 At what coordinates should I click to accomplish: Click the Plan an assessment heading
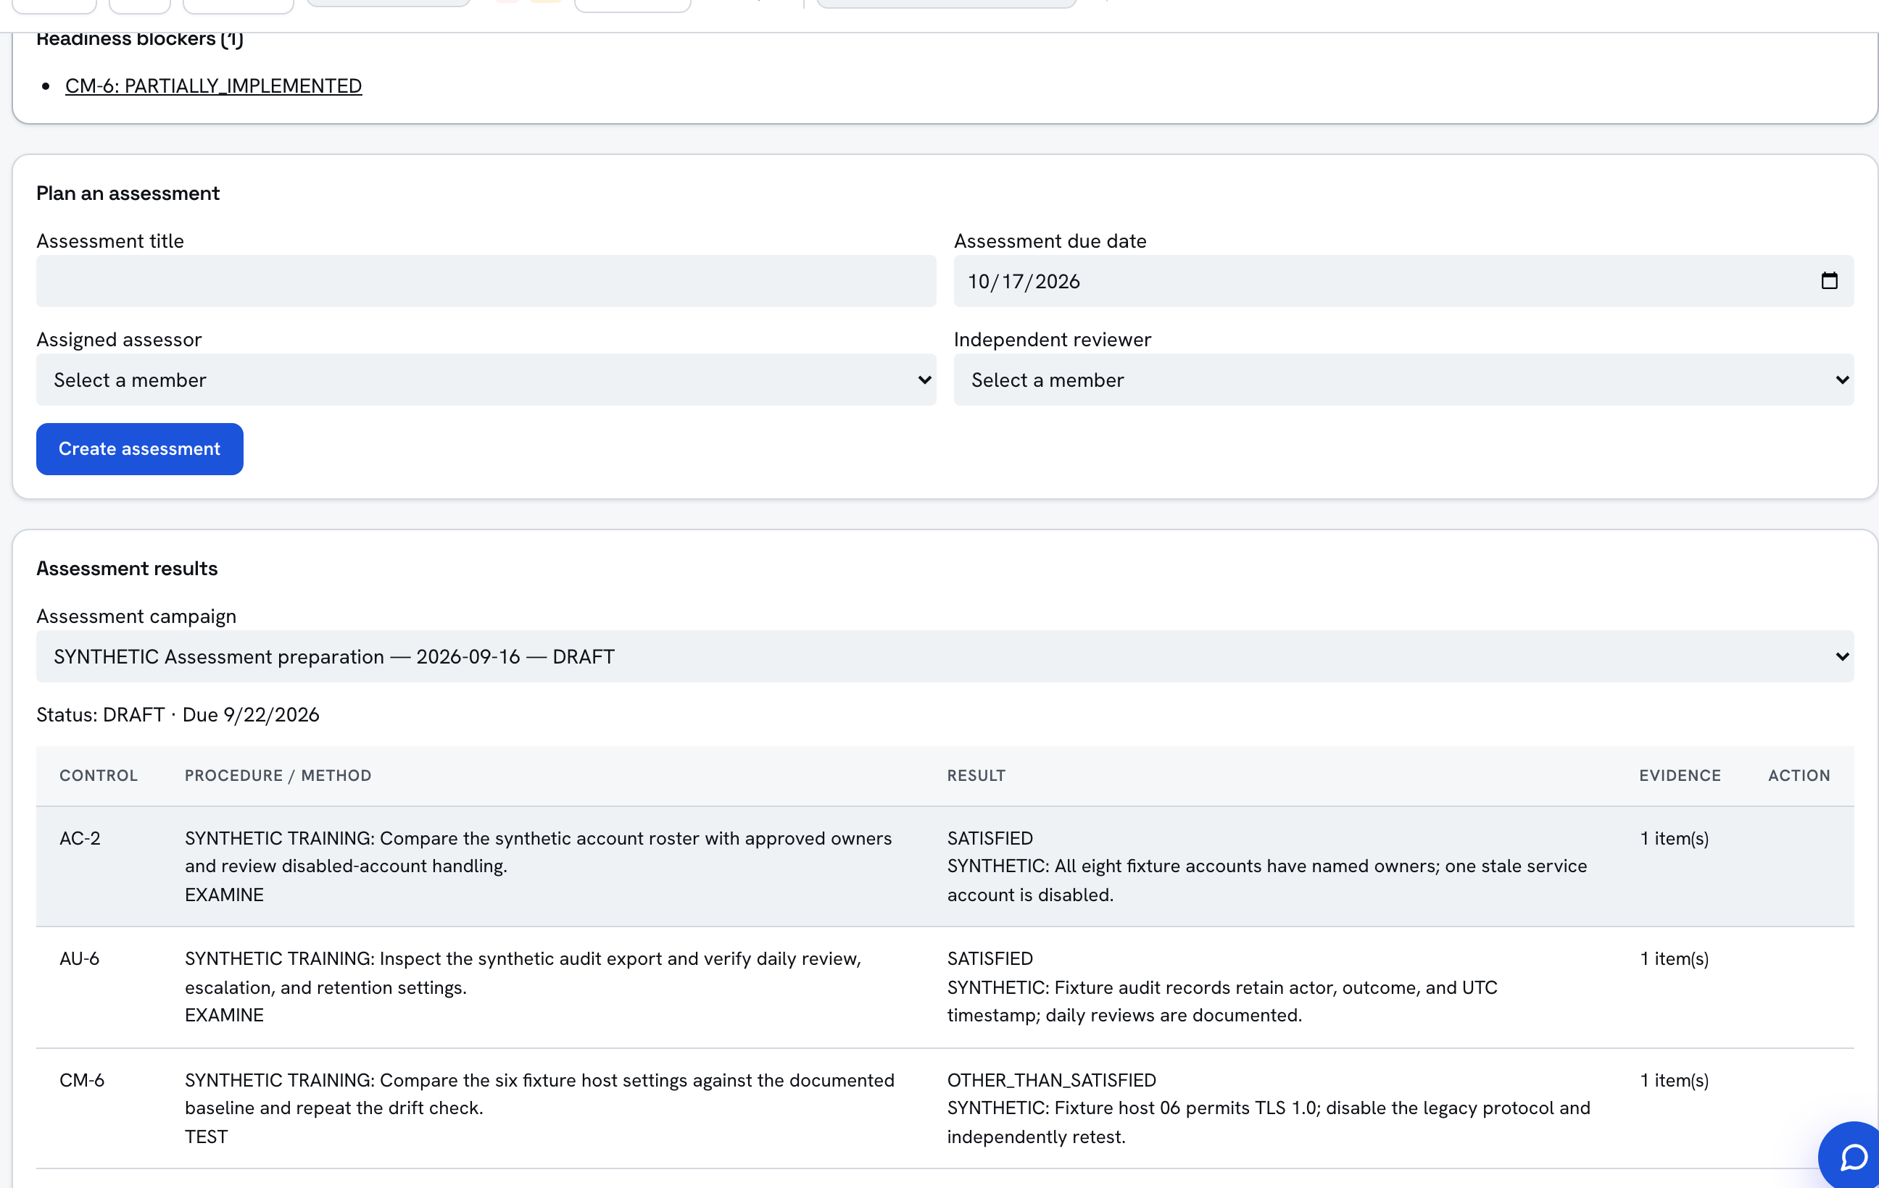pyautogui.click(x=128, y=193)
